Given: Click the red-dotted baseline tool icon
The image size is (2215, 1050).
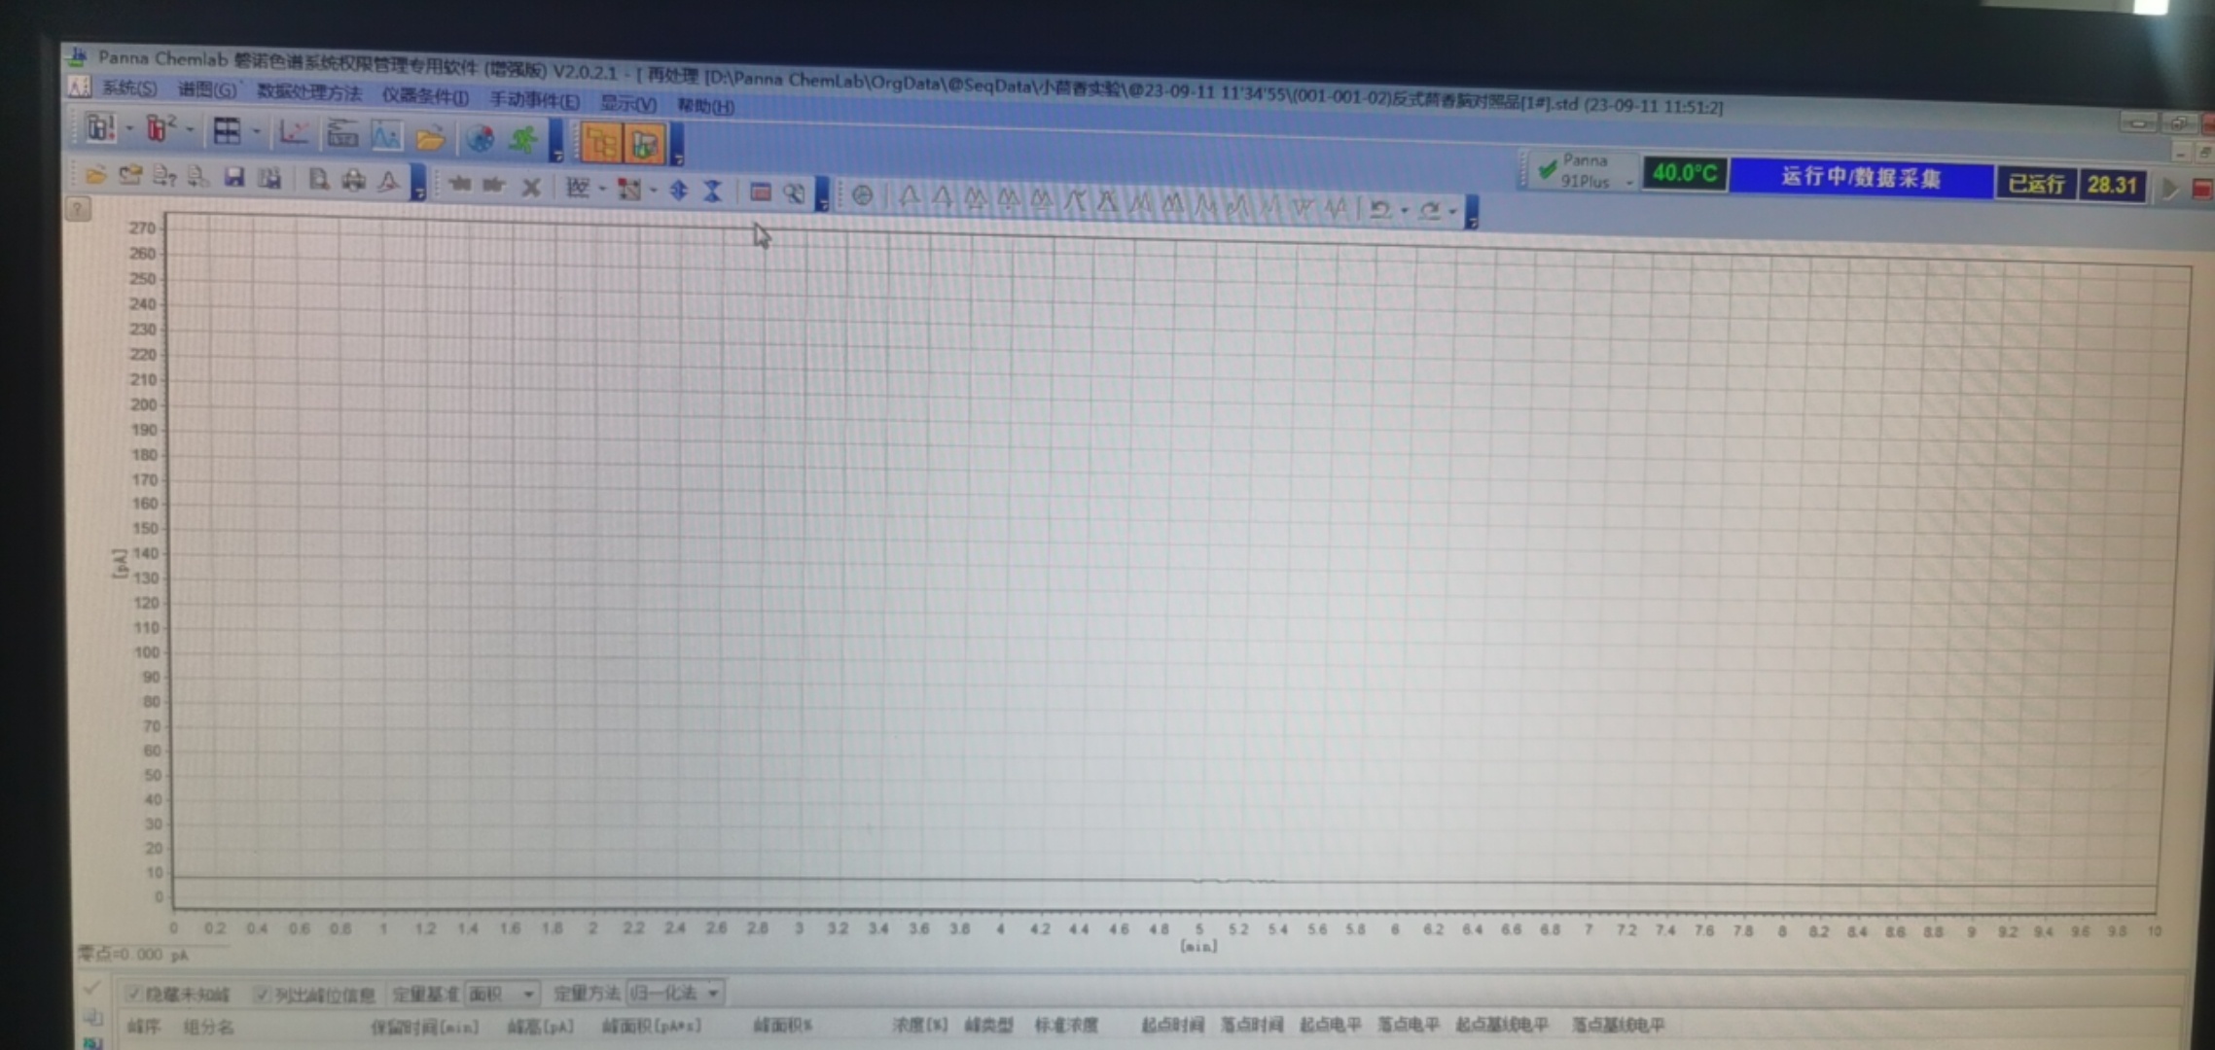Looking at the screenshot, I should [629, 189].
